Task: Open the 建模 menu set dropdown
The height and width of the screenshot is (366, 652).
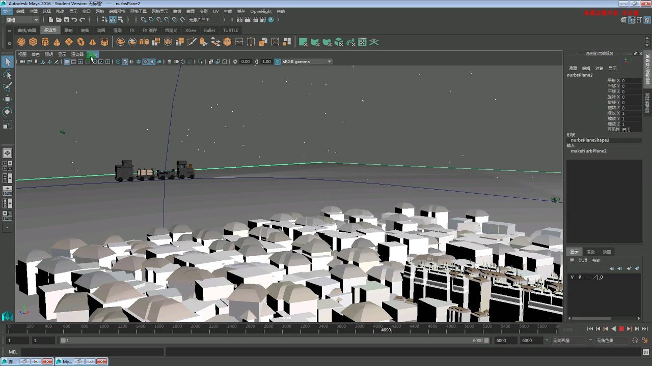Action: [x=22, y=20]
